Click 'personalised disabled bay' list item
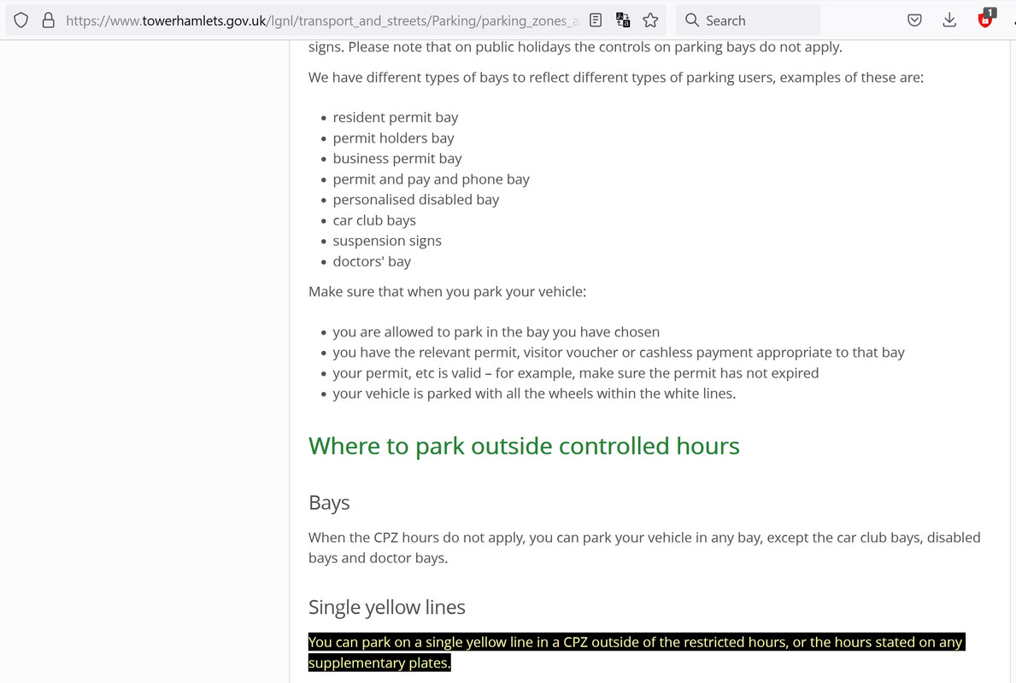The image size is (1016, 683). point(416,200)
